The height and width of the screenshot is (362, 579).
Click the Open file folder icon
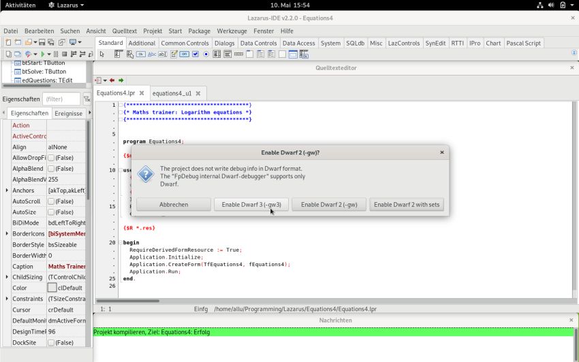coord(29,42)
